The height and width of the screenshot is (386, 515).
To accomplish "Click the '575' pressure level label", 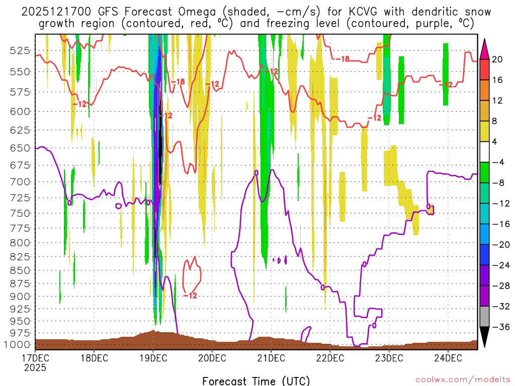I will [20, 92].
